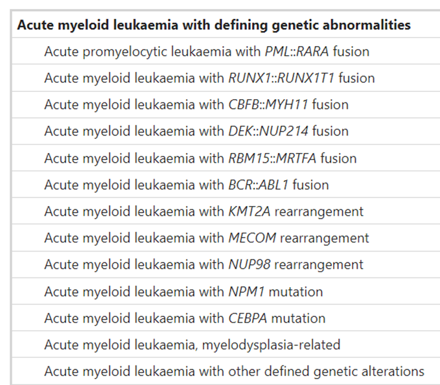
Task: Click the 'Acute myeloid leukaemia with defining genetic abnormalities' header
Action: click(214, 25)
